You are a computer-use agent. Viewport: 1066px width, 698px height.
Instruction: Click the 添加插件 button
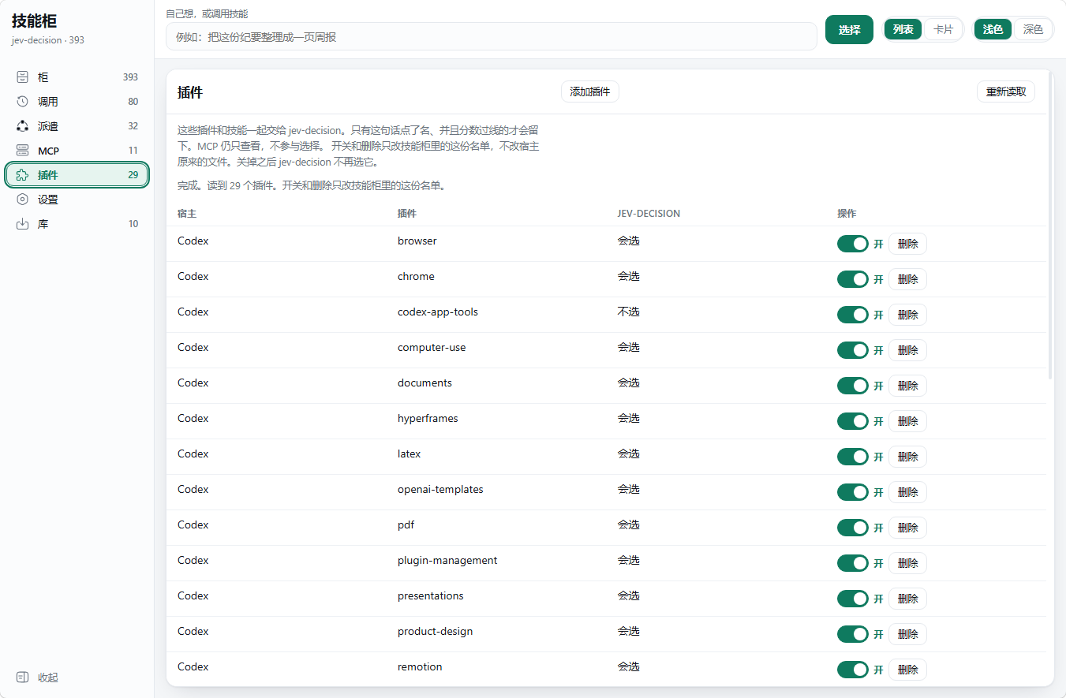(x=590, y=91)
